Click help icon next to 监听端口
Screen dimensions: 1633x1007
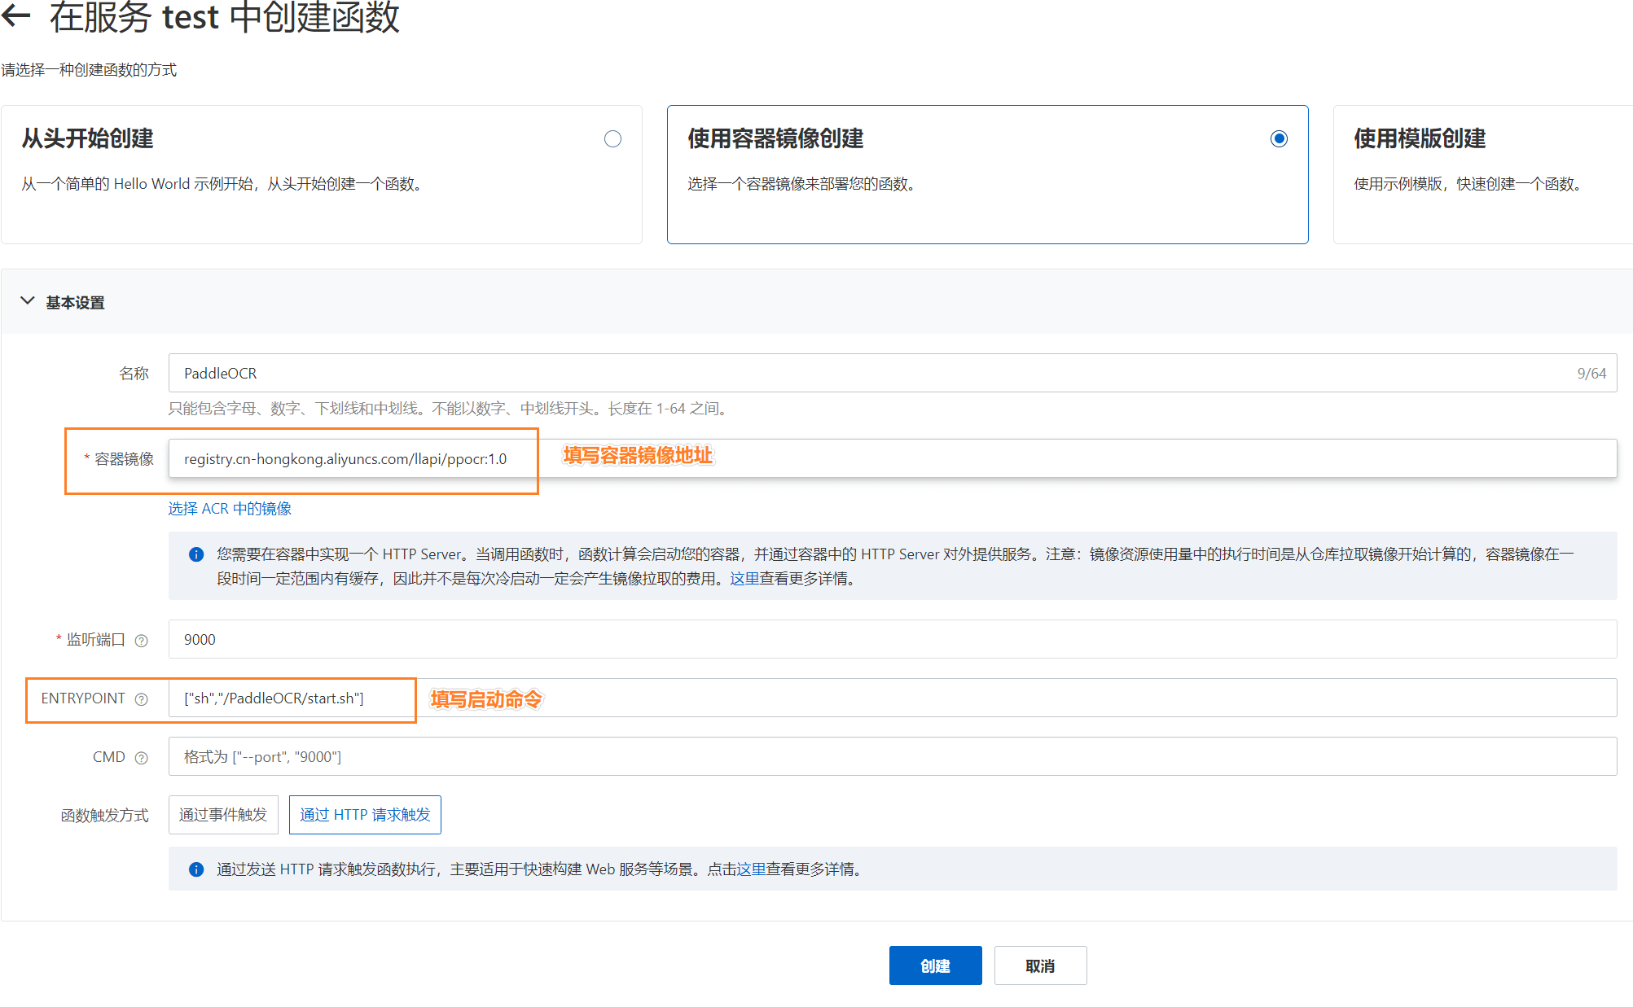pos(142,641)
